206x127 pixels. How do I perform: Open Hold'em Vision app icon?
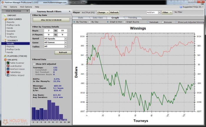click(8, 69)
